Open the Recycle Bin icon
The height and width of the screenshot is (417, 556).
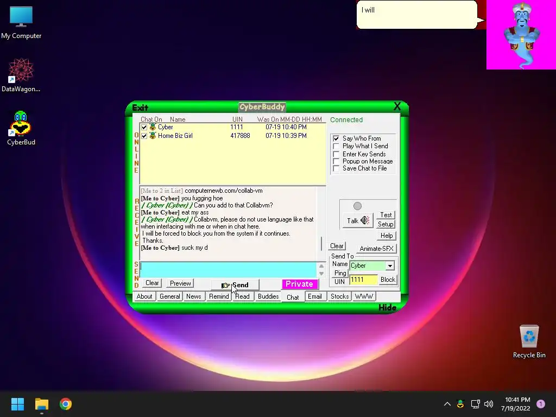(529, 342)
